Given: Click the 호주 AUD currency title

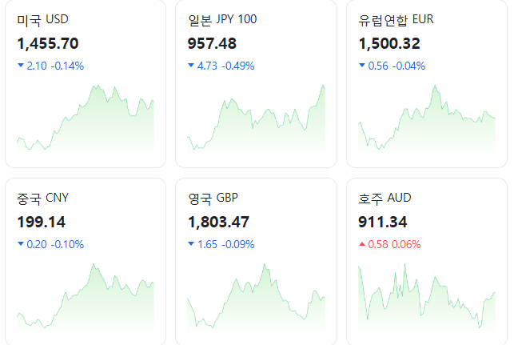Looking at the screenshot, I should (385, 199).
